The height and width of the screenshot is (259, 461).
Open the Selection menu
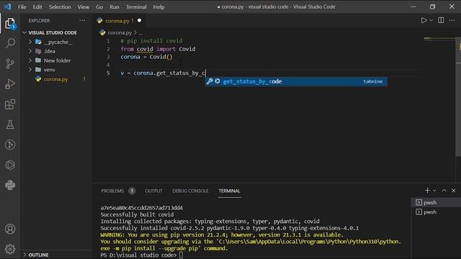[60, 6]
